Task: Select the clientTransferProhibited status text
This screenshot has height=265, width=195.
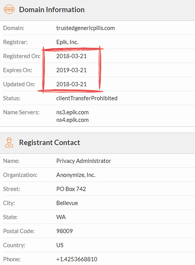Action: pos(87,98)
